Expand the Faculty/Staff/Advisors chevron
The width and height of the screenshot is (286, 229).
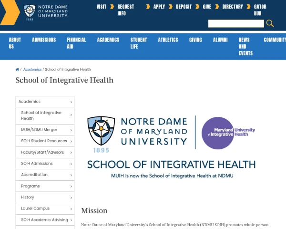tap(71, 153)
